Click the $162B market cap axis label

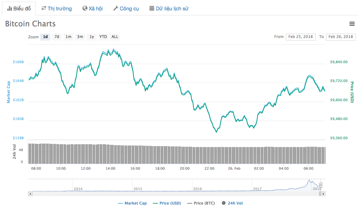click(18, 100)
